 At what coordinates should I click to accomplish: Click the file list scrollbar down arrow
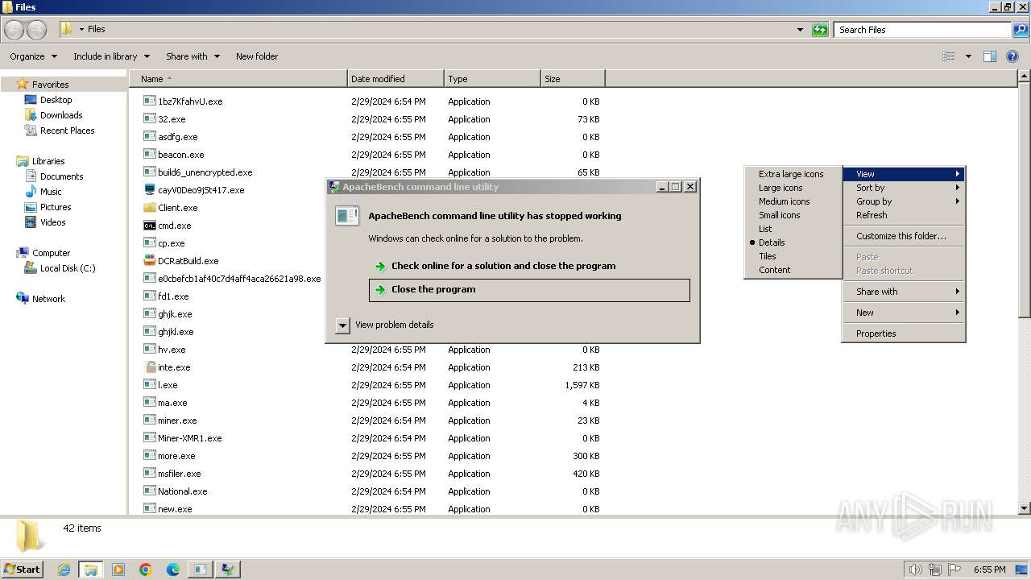pyautogui.click(x=1025, y=508)
